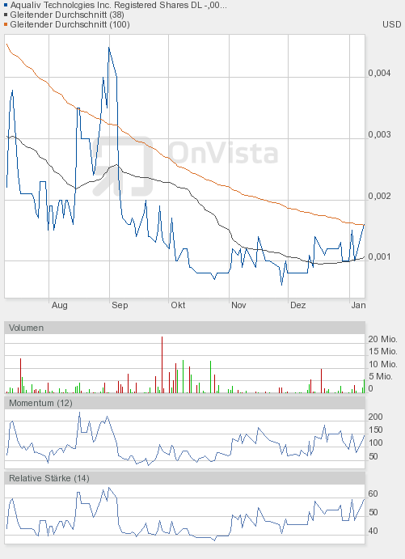Click the 40 relative strength axis value
Screen dimensions: 405x559
coord(373,531)
